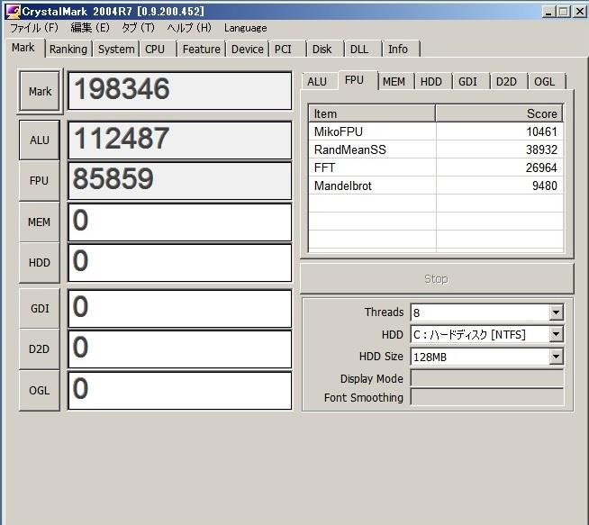Minimize the CrystalMark window
Viewport: 589px width, 525px height.
tap(549, 12)
